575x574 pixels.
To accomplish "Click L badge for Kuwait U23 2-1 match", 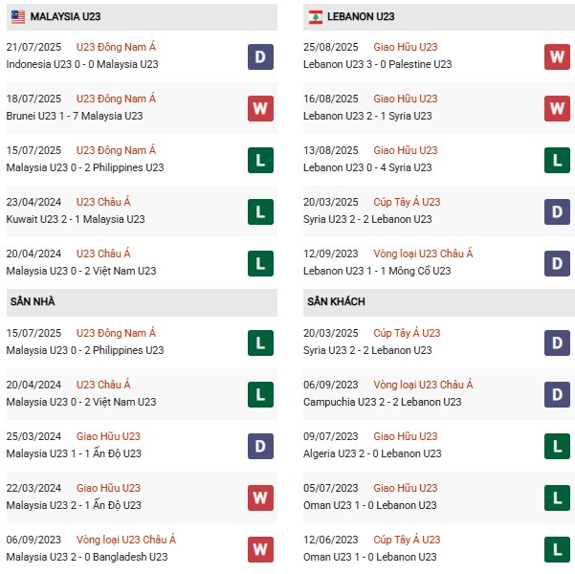I will (259, 211).
